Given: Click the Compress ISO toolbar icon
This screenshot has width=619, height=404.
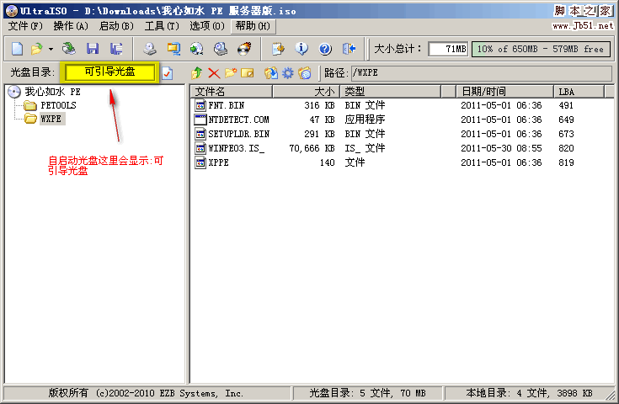Looking at the screenshot, I should 173,49.
